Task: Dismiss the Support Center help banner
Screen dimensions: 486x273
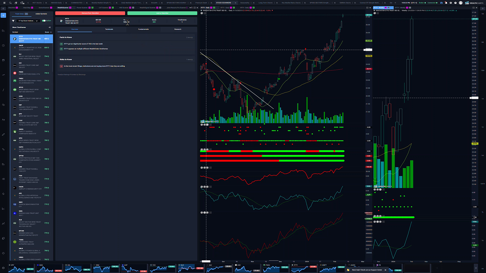Action: (x=386, y=270)
